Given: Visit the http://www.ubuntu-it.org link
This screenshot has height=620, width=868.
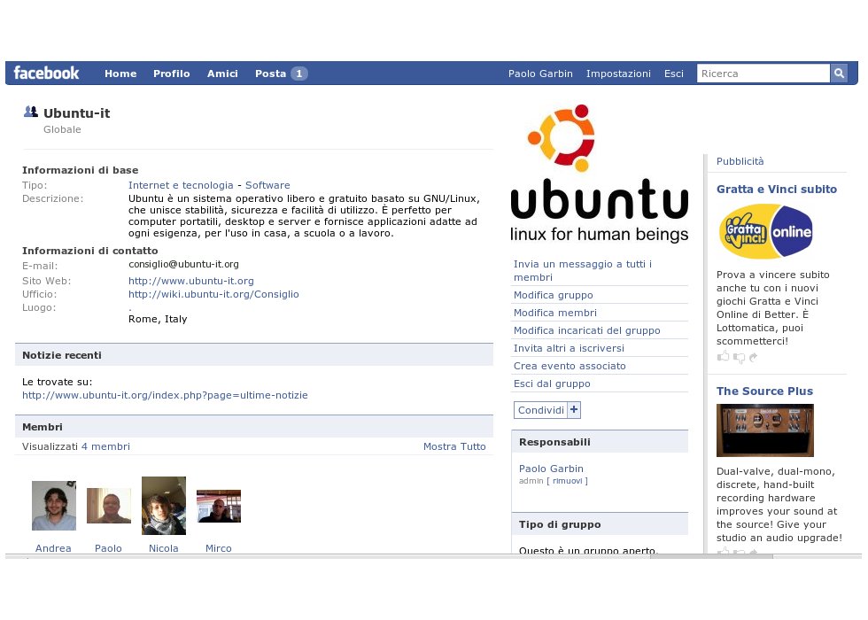Looking at the screenshot, I should (191, 281).
